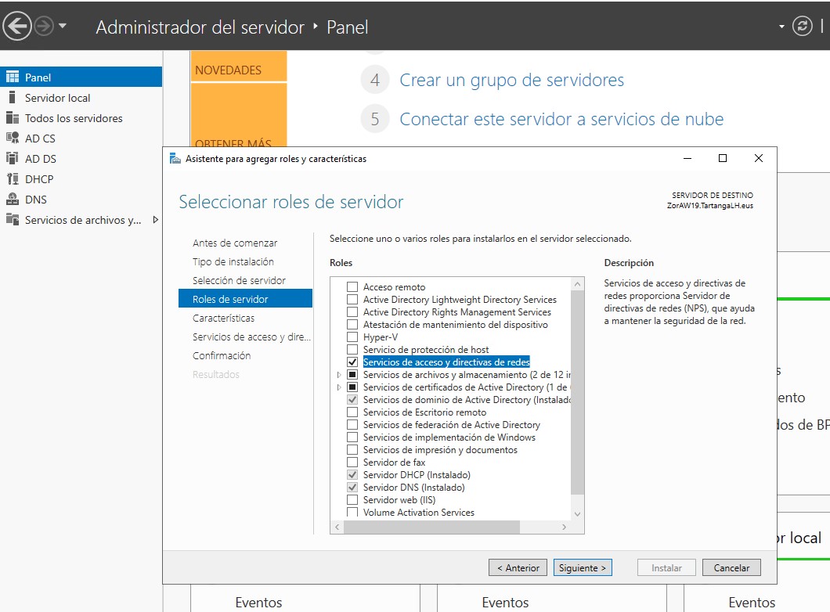Click the forward navigation arrow icon
This screenshot has height=612, width=830.
pos(44,26)
